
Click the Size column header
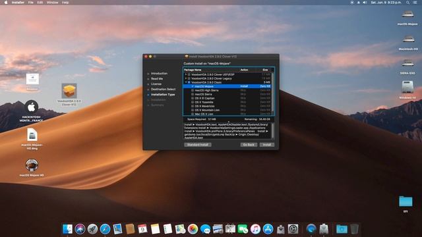click(265, 70)
